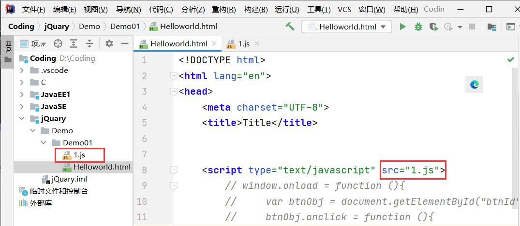Screen dimensions: 520x226
Task: Start debugging with the bug icon
Action: click(418, 27)
